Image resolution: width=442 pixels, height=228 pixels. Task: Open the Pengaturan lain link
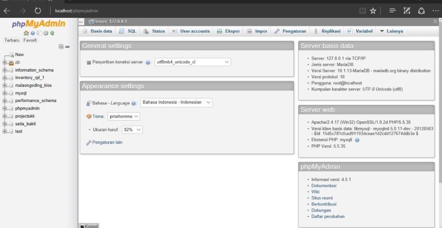coord(107,142)
